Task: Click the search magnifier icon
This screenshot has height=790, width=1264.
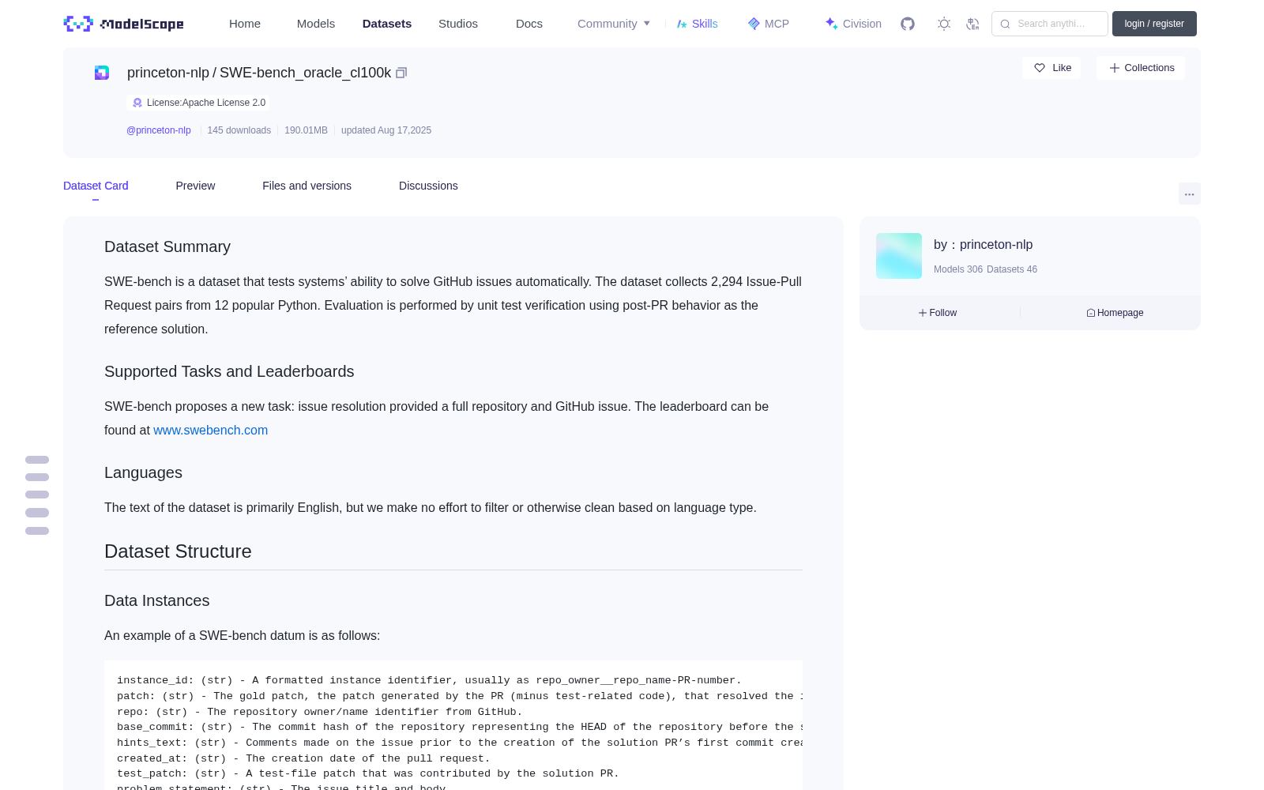Action: (1005, 24)
